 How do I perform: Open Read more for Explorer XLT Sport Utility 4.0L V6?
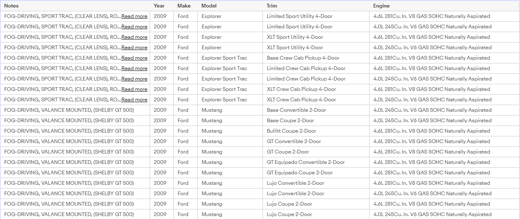(134, 48)
